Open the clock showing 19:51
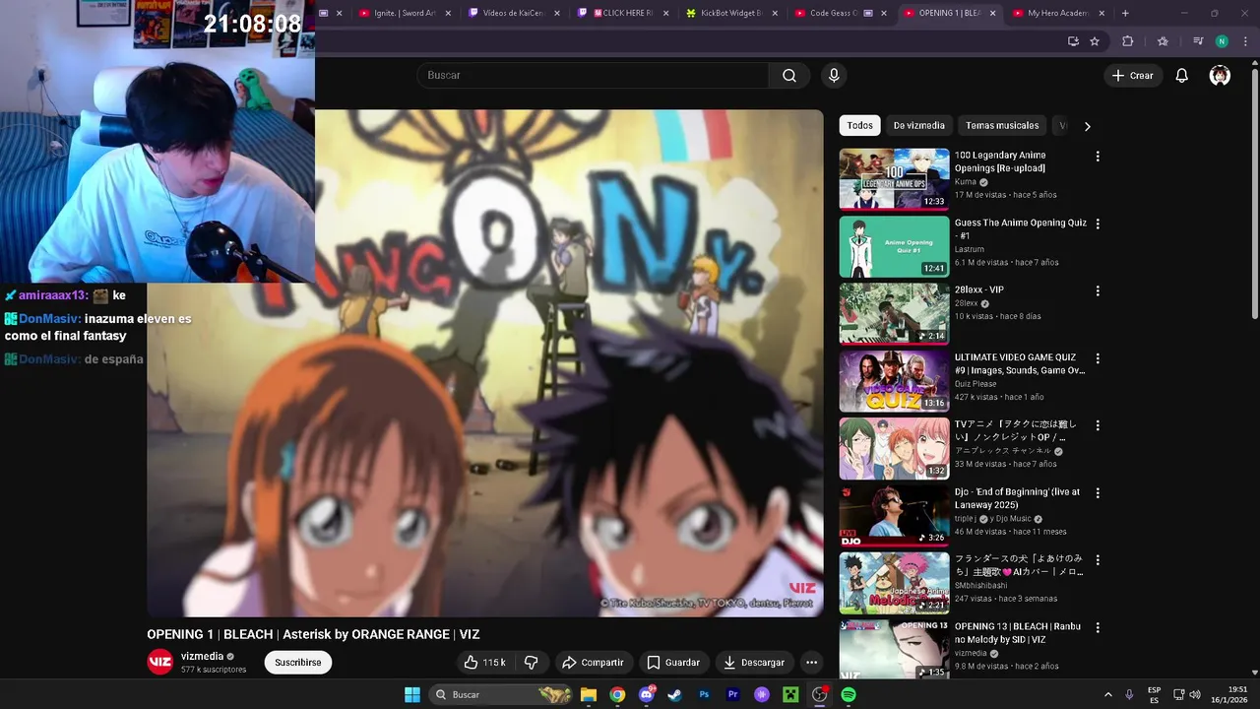 coord(1228,694)
